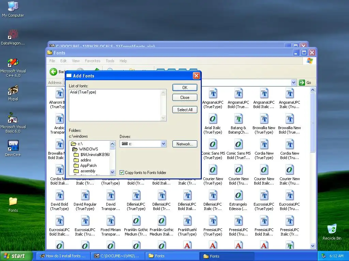
Task: Click the Back arrow in Fonts toolbar
Action: (54, 72)
